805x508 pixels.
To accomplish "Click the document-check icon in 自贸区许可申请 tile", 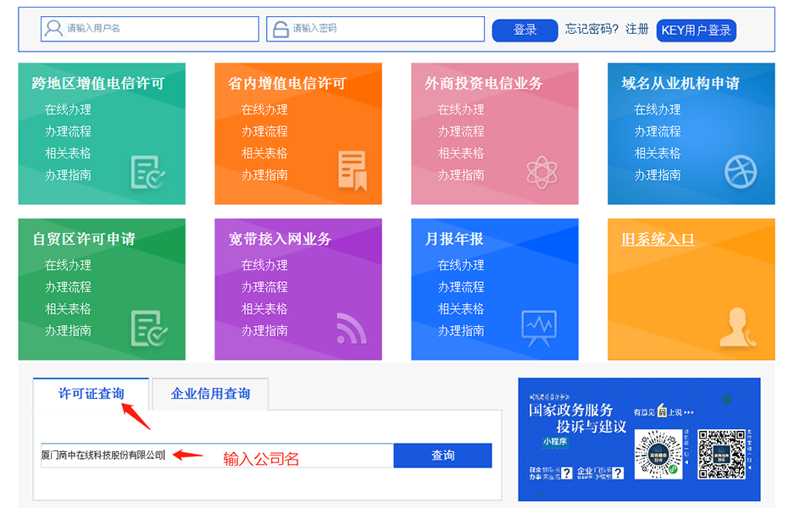I will pos(147,328).
